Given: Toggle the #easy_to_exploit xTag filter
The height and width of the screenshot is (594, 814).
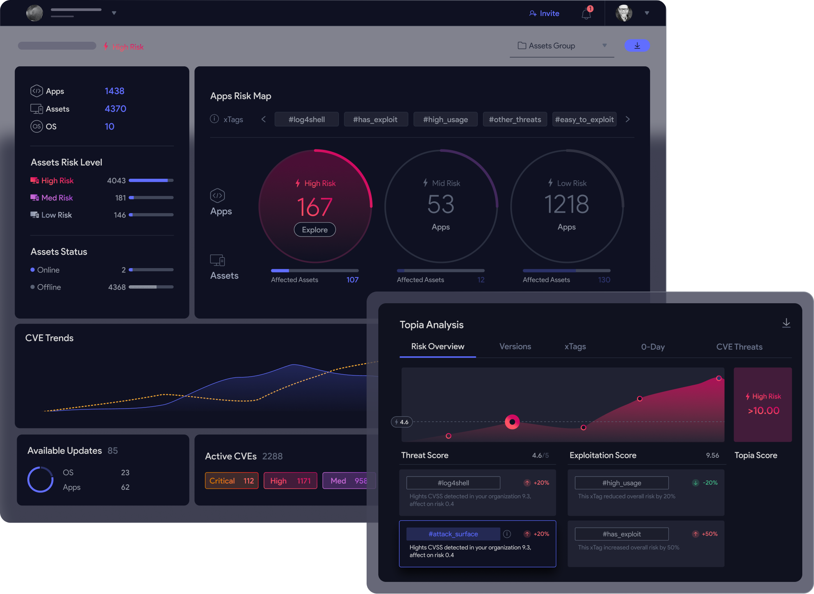Looking at the screenshot, I should coord(584,119).
